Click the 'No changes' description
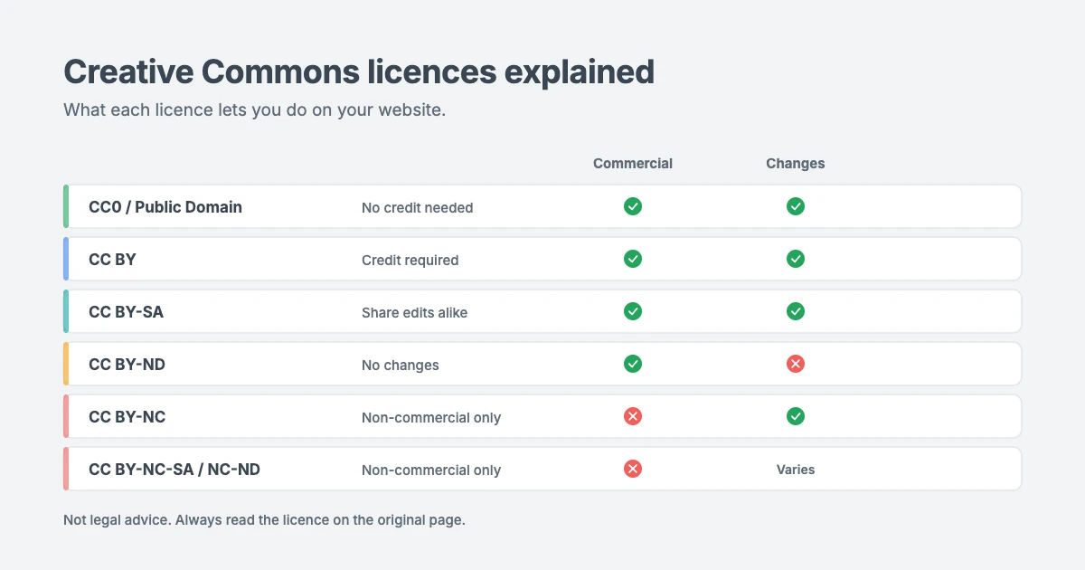 pyautogui.click(x=401, y=366)
